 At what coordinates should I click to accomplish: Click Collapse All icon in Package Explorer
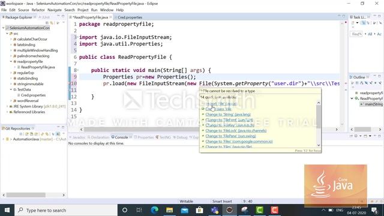(47, 23)
